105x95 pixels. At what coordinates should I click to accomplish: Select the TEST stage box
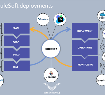coord(17,66)
